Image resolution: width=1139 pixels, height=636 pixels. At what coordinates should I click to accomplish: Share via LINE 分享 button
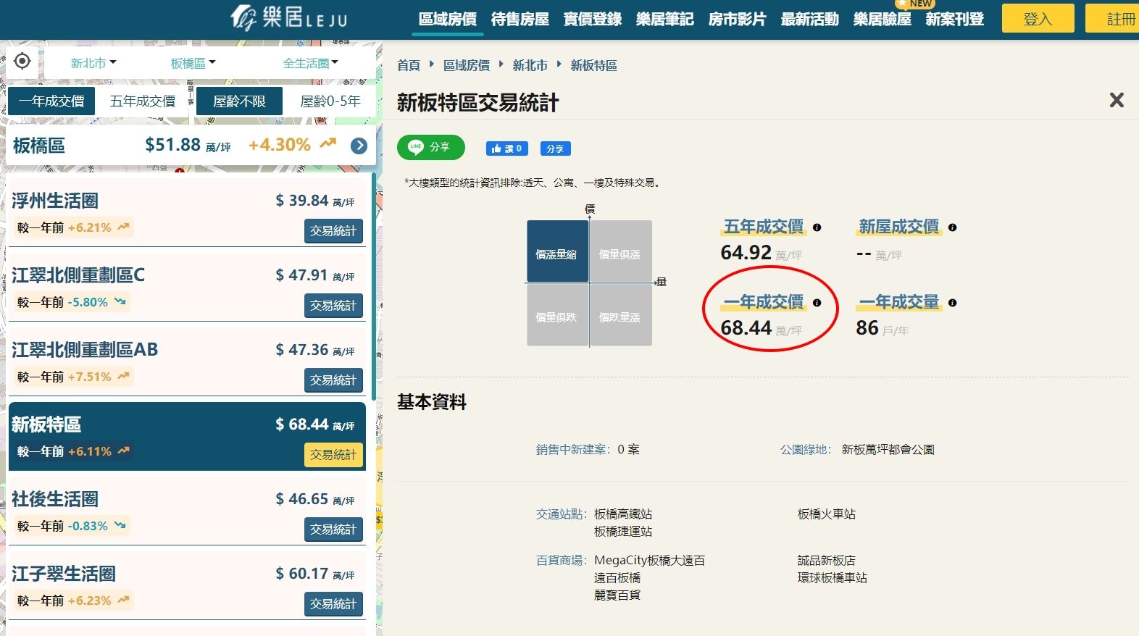click(x=431, y=148)
